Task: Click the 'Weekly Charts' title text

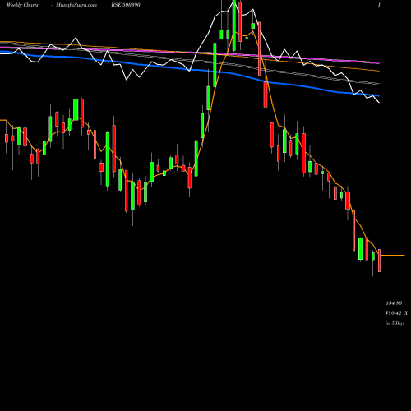Action: tap(22, 5)
